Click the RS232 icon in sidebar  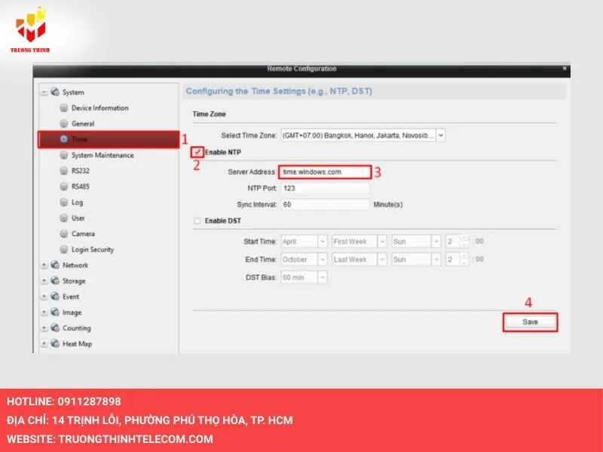(64, 171)
